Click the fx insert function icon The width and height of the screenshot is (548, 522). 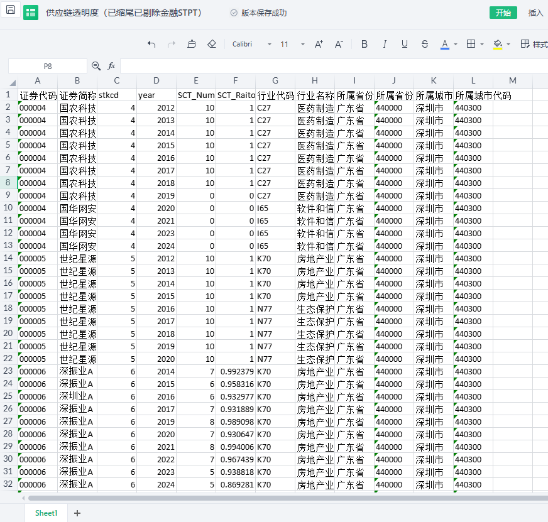pyautogui.click(x=111, y=66)
